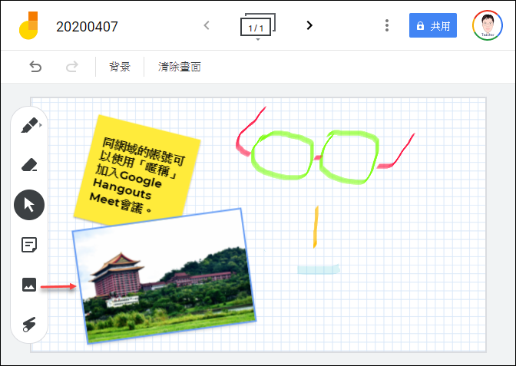Activate the Select arrow tool
Viewport: 516px width, 366px height.
(29, 205)
